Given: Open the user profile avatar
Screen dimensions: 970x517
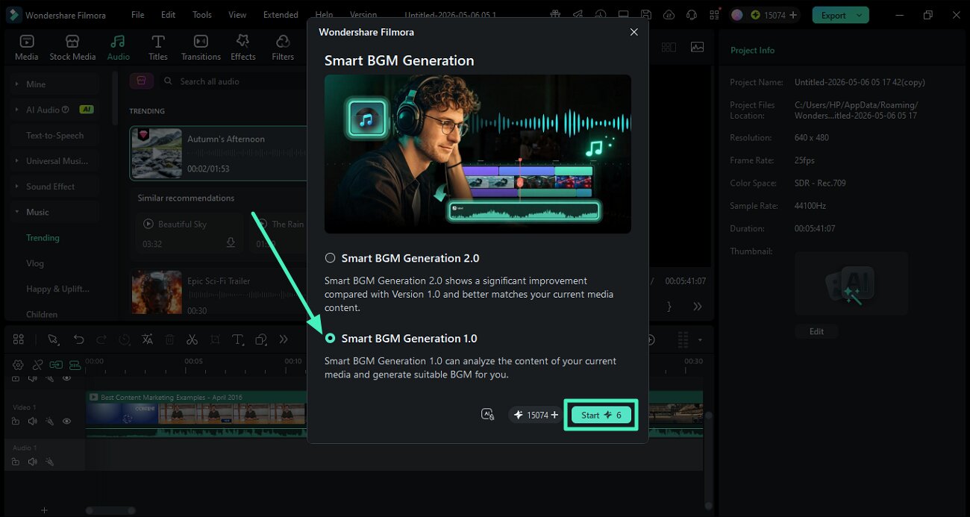Looking at the screenshot, I should [737, 15].
